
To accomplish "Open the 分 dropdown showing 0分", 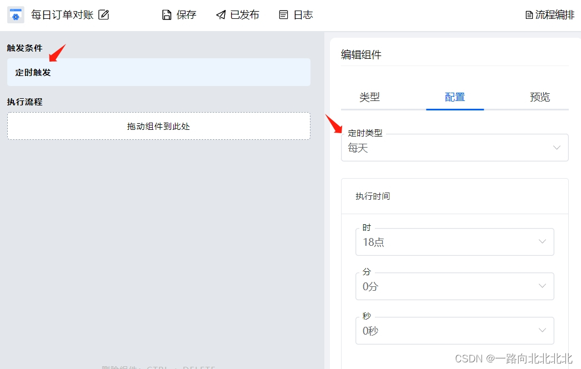I will pos(454,286).
